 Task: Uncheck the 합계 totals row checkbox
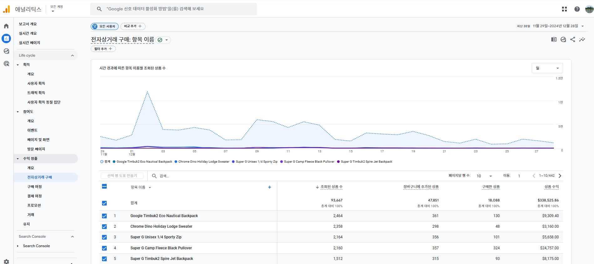coord(105,203)
